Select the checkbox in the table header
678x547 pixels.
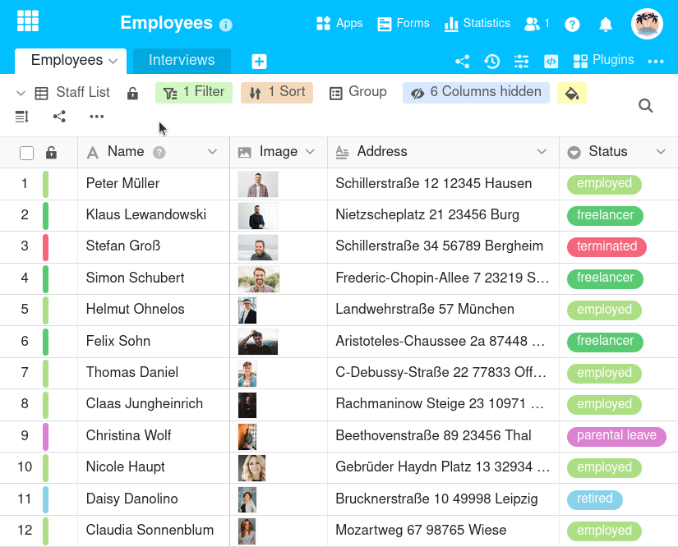tap(26, 152)
